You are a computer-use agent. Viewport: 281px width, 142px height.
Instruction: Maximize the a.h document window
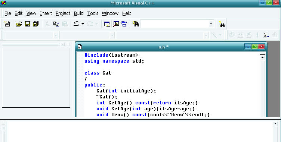click(x=255, y=47)
